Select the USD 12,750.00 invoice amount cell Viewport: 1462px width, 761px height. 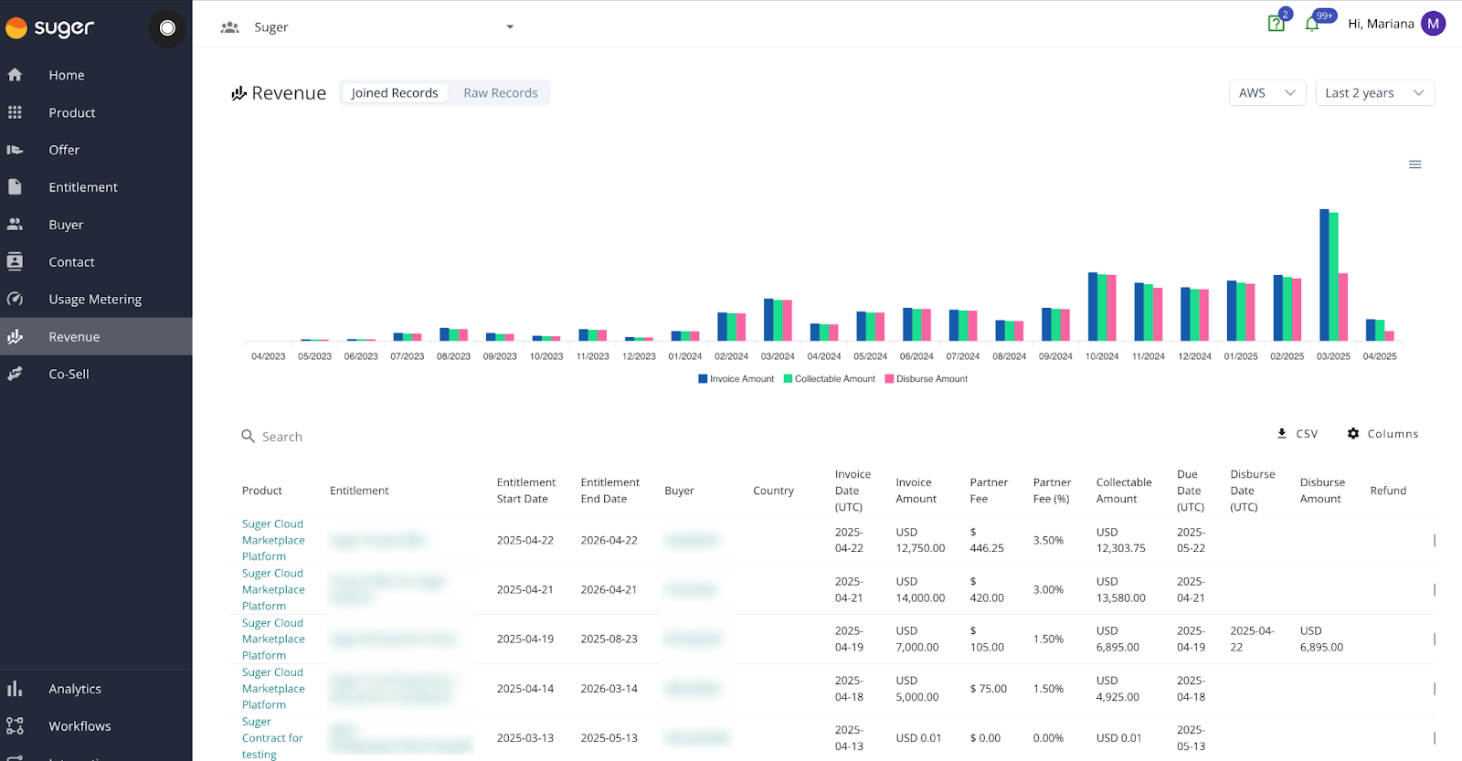click(920, 540)
